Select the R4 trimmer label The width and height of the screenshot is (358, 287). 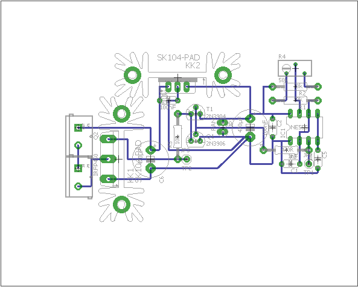point(282,57)
